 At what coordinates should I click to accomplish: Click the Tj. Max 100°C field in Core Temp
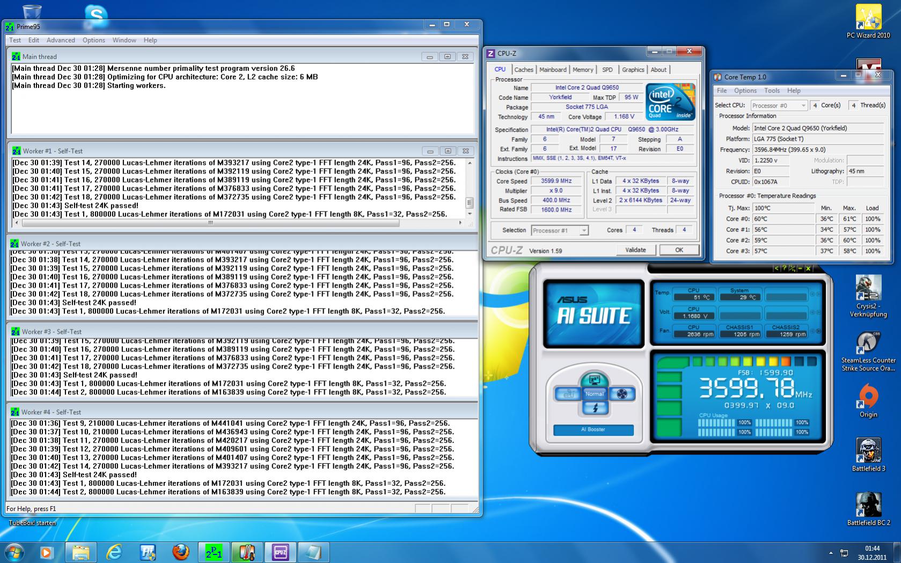click(783, 208)
